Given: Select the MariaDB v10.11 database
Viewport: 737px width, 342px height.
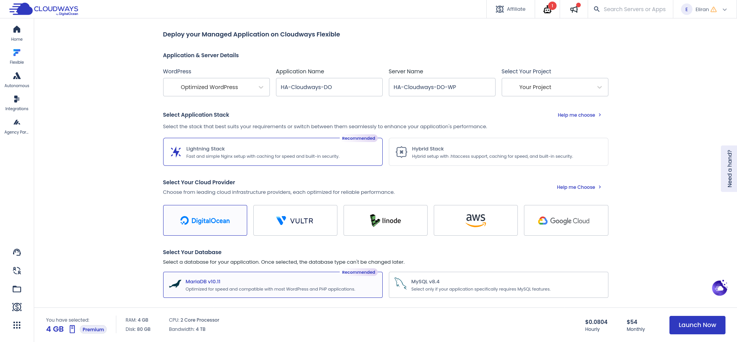Looking at the screenshot, I should click(273, 285).
